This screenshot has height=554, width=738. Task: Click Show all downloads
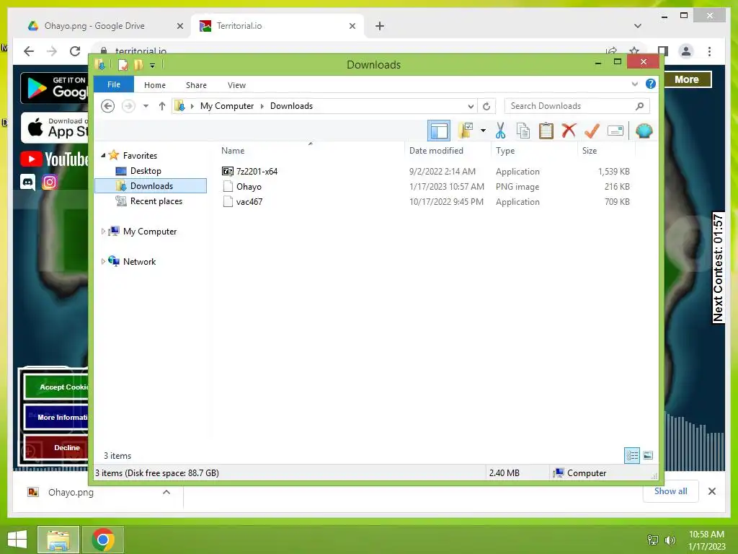(x=671, y=491)
